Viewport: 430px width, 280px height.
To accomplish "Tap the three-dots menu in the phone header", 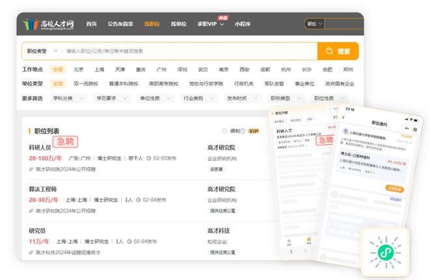I will [407, 128].
